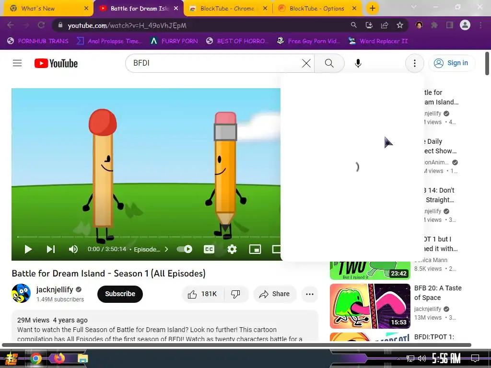This screenshot has height=368, width=491.
Task: Click the vertical page scrollbar
Action: pyautogui.click(x=487, y=64)
